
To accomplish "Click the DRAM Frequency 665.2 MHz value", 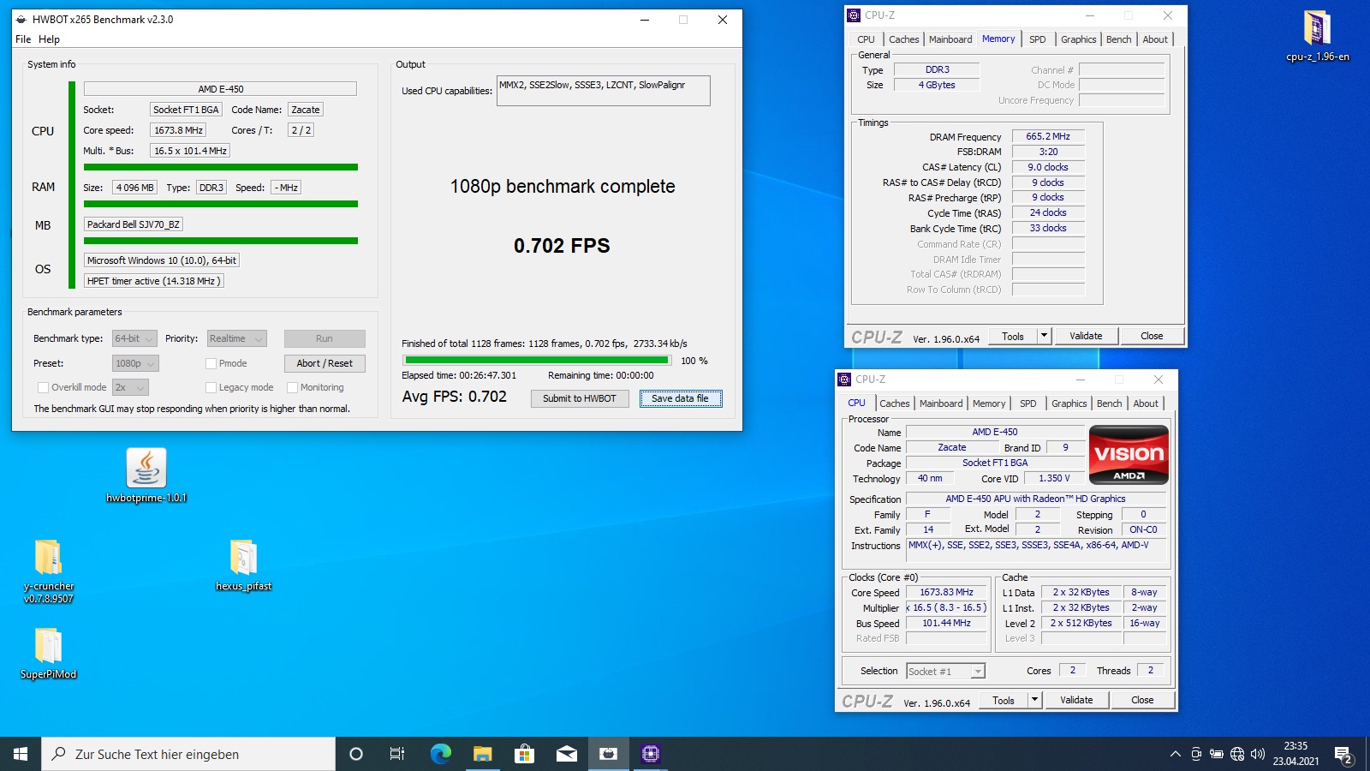I will point(1048,136).
